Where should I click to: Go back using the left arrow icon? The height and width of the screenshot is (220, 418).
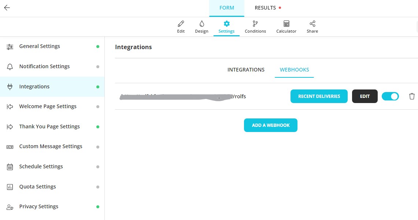tap(7, 8)
